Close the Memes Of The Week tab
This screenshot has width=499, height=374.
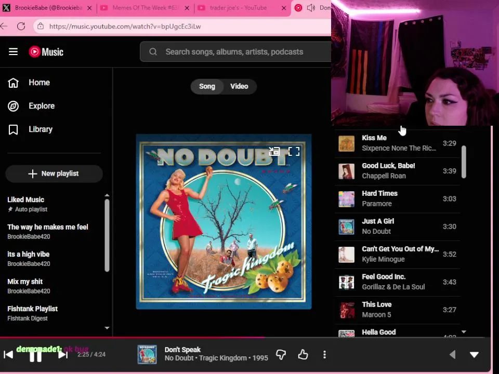(187, 8)
